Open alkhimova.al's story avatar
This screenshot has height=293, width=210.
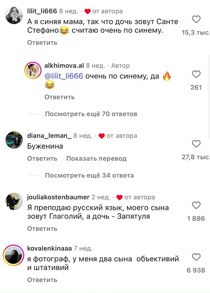[33, 70]
